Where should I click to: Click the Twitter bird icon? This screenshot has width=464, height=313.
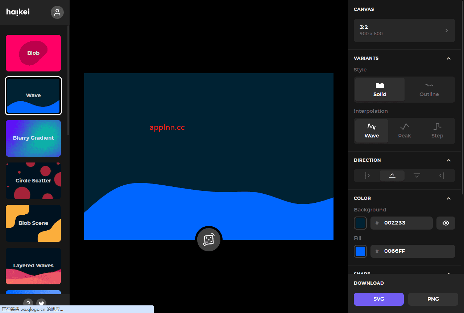click(41, 303)
